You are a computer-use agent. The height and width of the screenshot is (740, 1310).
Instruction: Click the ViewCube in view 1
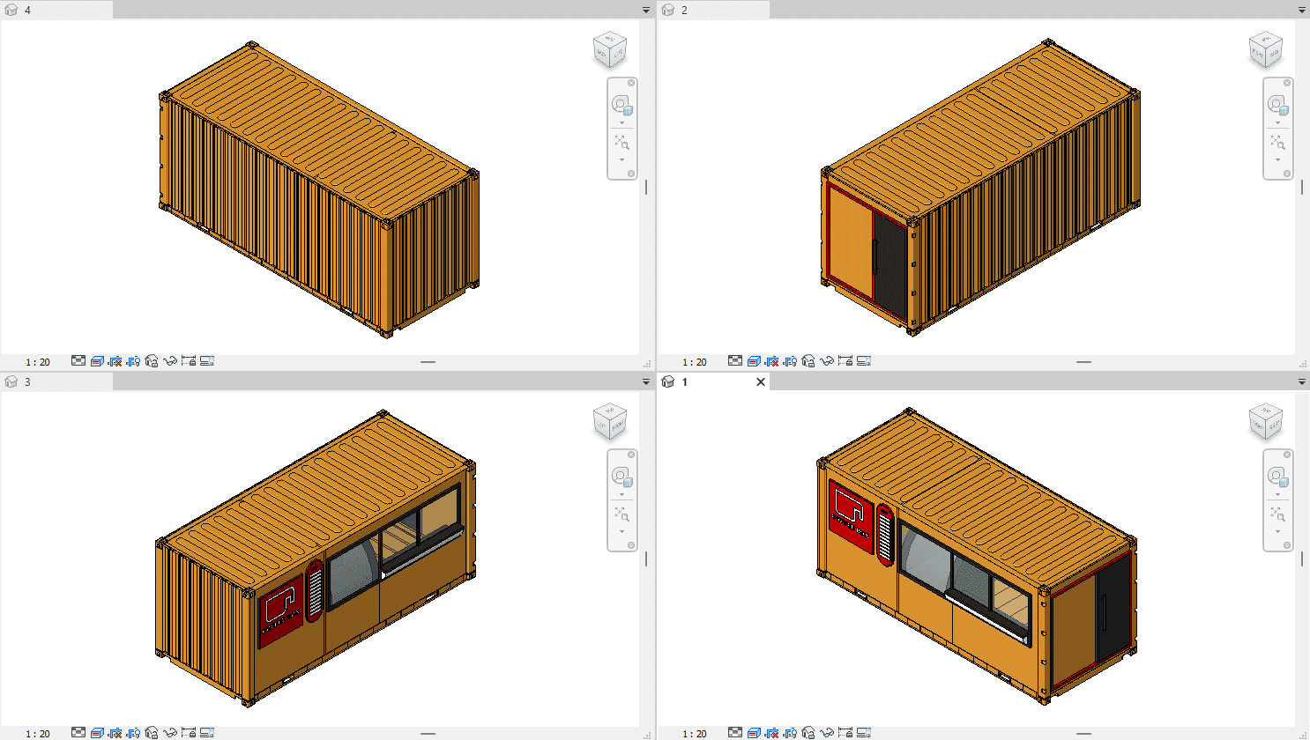(1266, 422)
